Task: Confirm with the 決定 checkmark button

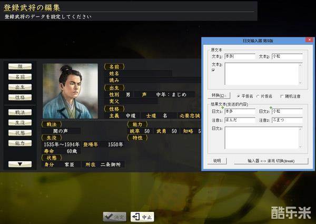Action: tap(114, 216)
